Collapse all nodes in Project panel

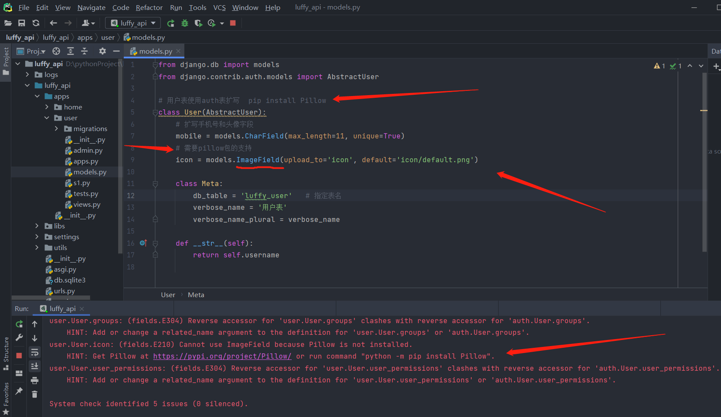(x=84, y=51)
